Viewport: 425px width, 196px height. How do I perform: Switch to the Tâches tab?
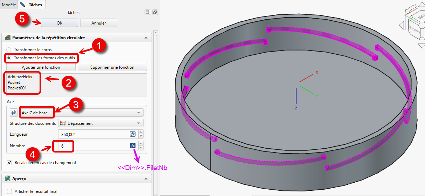[32, 5]
